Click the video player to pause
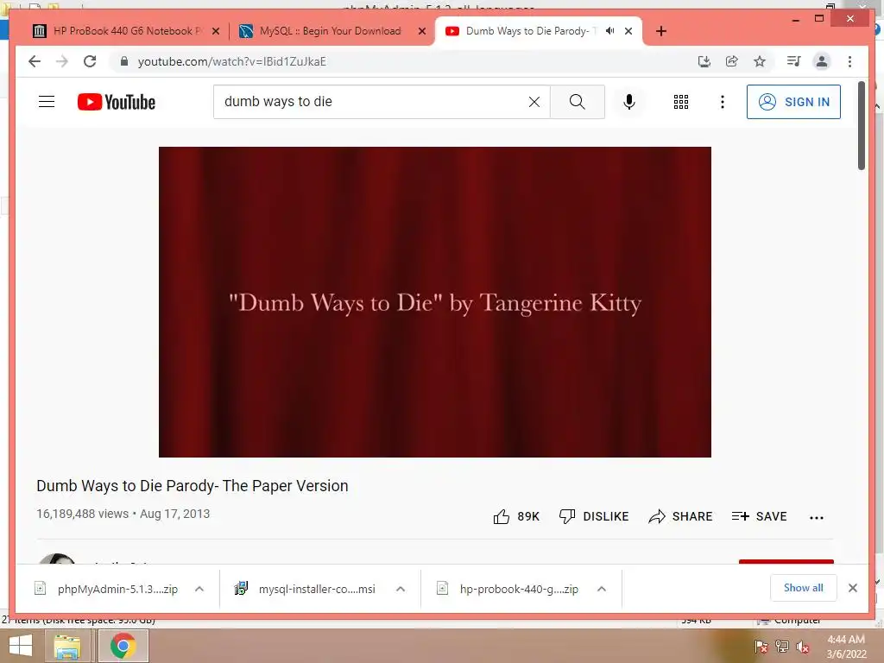This screenshot has width=884, height=663. [x=435, y=301]
